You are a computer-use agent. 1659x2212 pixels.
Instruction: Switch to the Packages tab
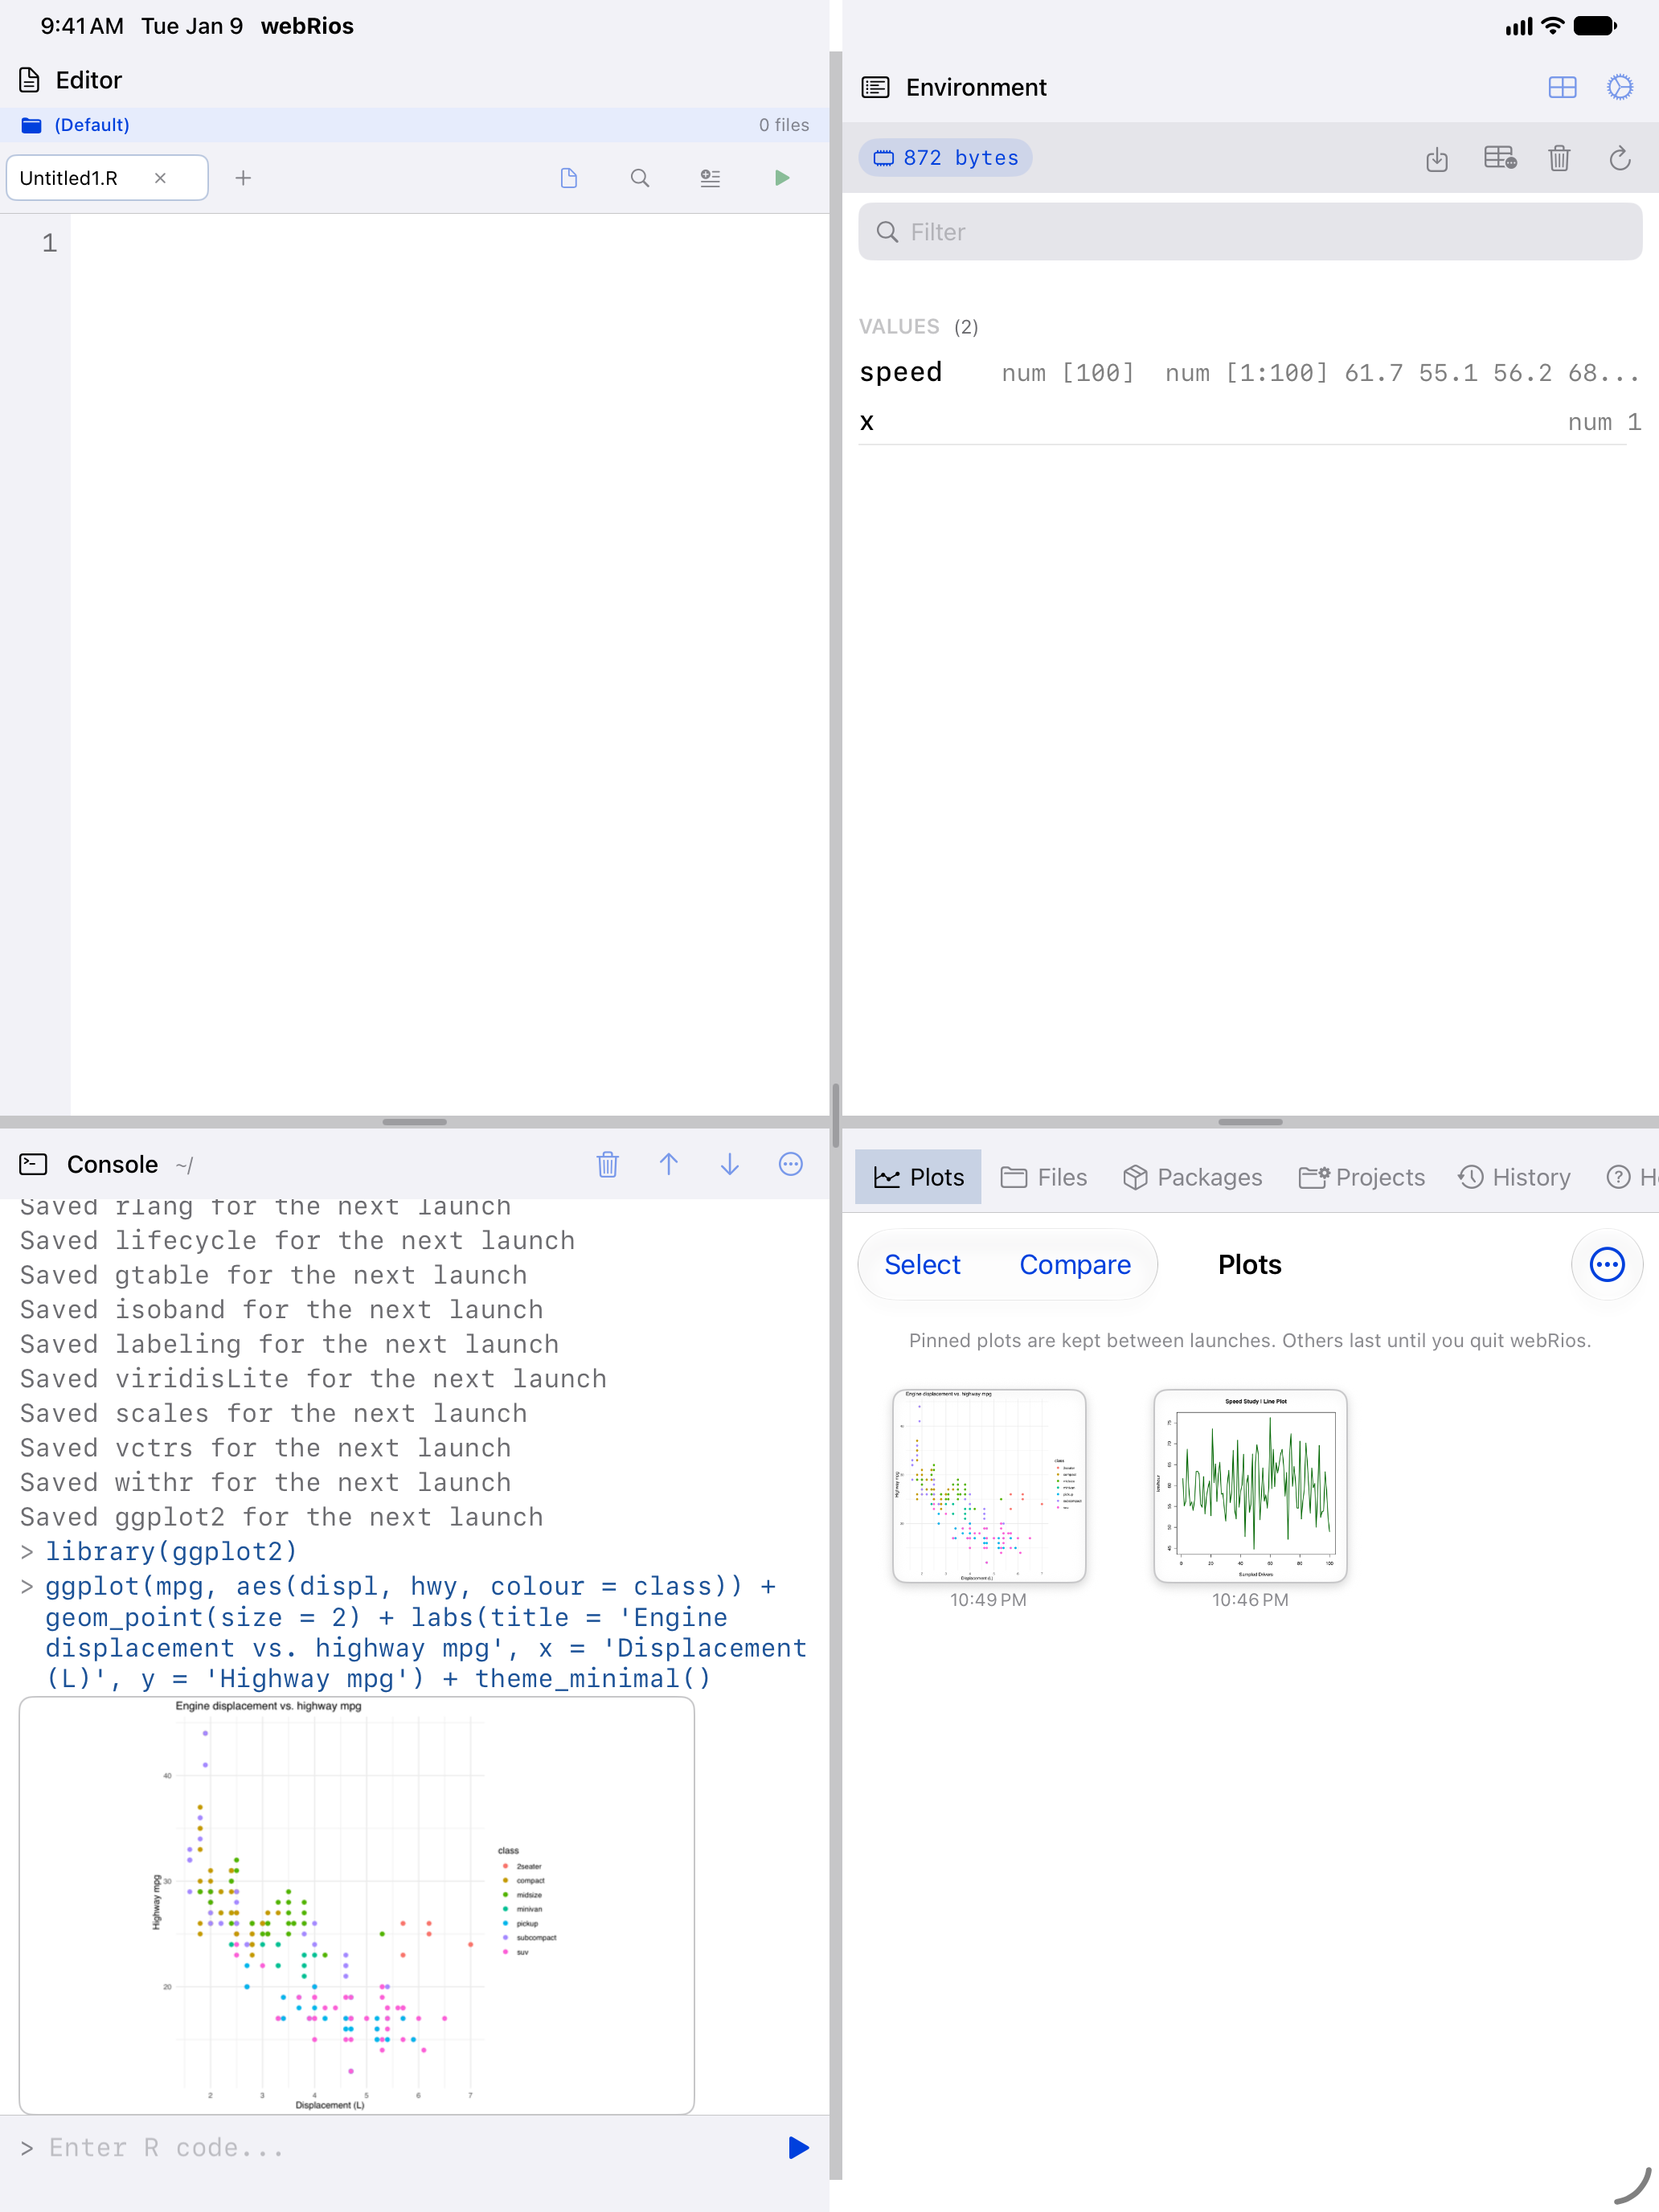click(1192, 1177)
